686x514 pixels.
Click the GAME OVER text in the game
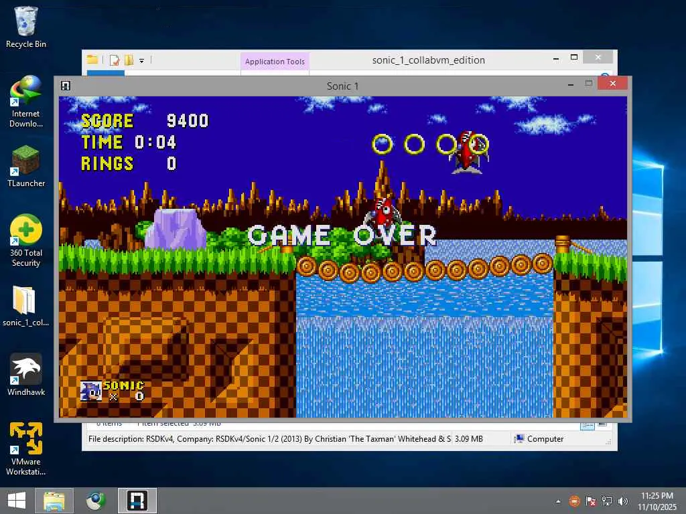[342, 236]
